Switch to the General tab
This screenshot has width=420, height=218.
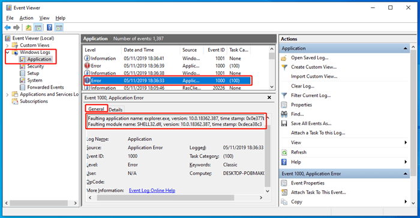96,109
